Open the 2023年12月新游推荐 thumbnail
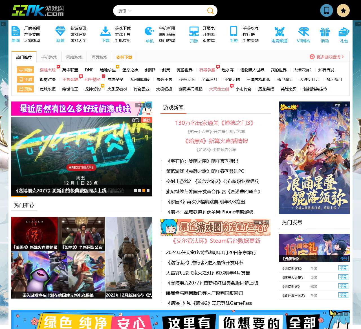361x329 pixels. point(129,257)
